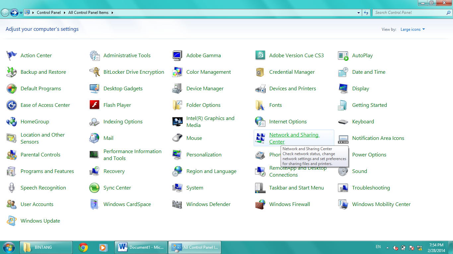This screenshot has width=453, height=254.
Task: Click the EN language indicator in tray
Action: pyautogui.click(x=378, y=247)
